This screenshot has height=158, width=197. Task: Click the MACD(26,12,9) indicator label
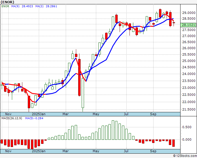12,118
